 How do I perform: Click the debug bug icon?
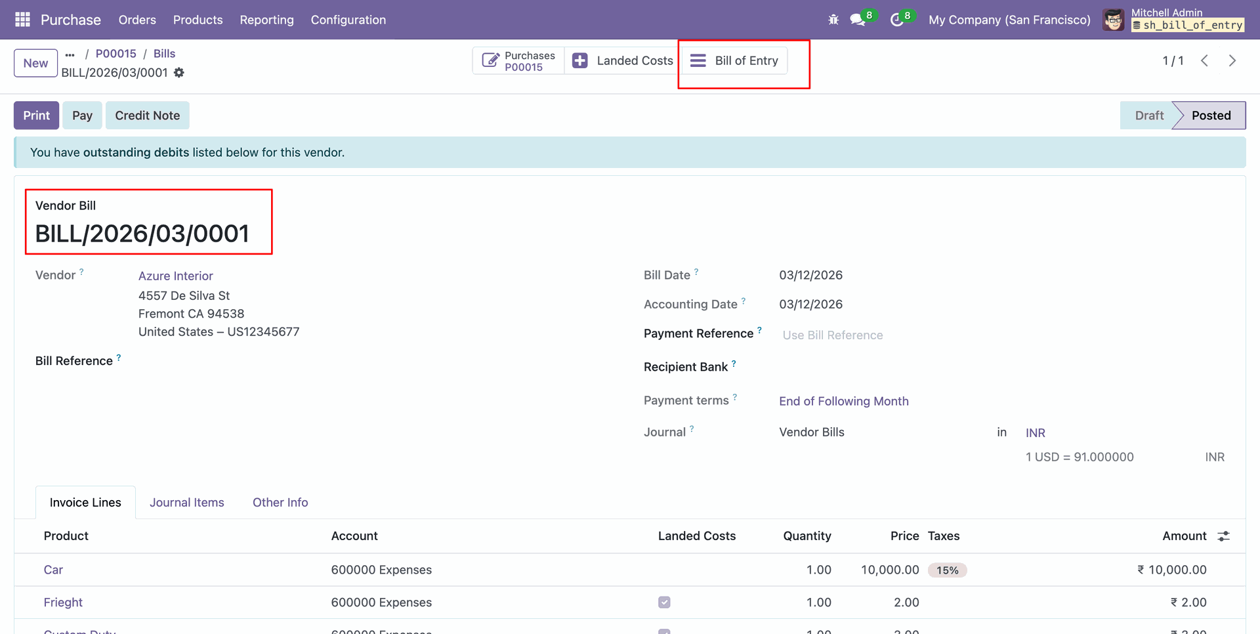[x=833, y=20]
